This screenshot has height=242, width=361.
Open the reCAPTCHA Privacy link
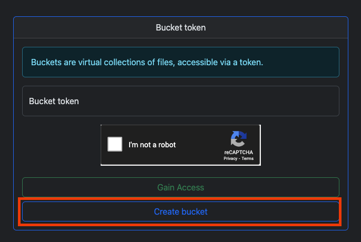tap(230, 158)
